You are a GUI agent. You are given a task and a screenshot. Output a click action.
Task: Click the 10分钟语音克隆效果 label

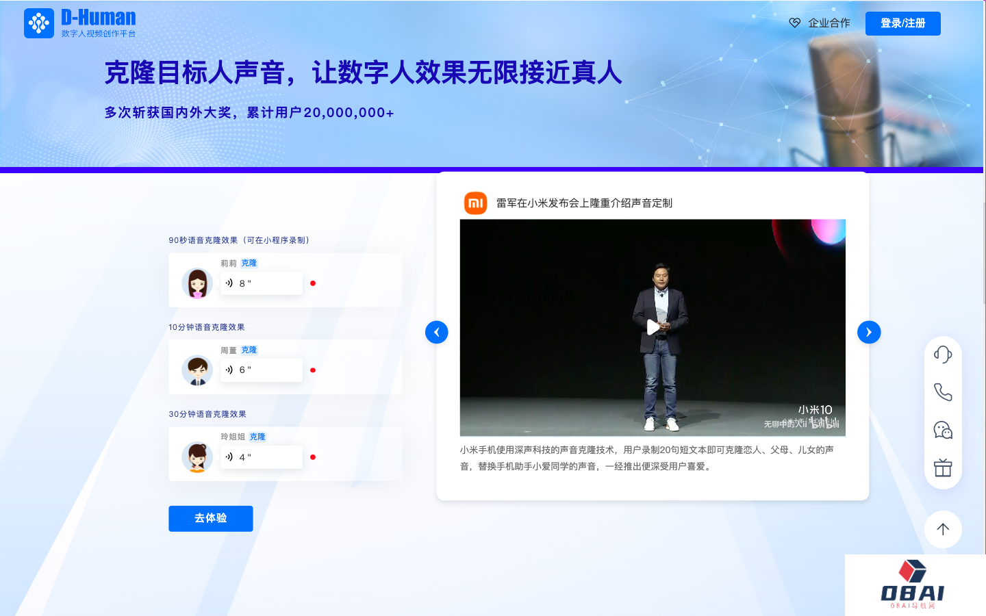(207, 327)
